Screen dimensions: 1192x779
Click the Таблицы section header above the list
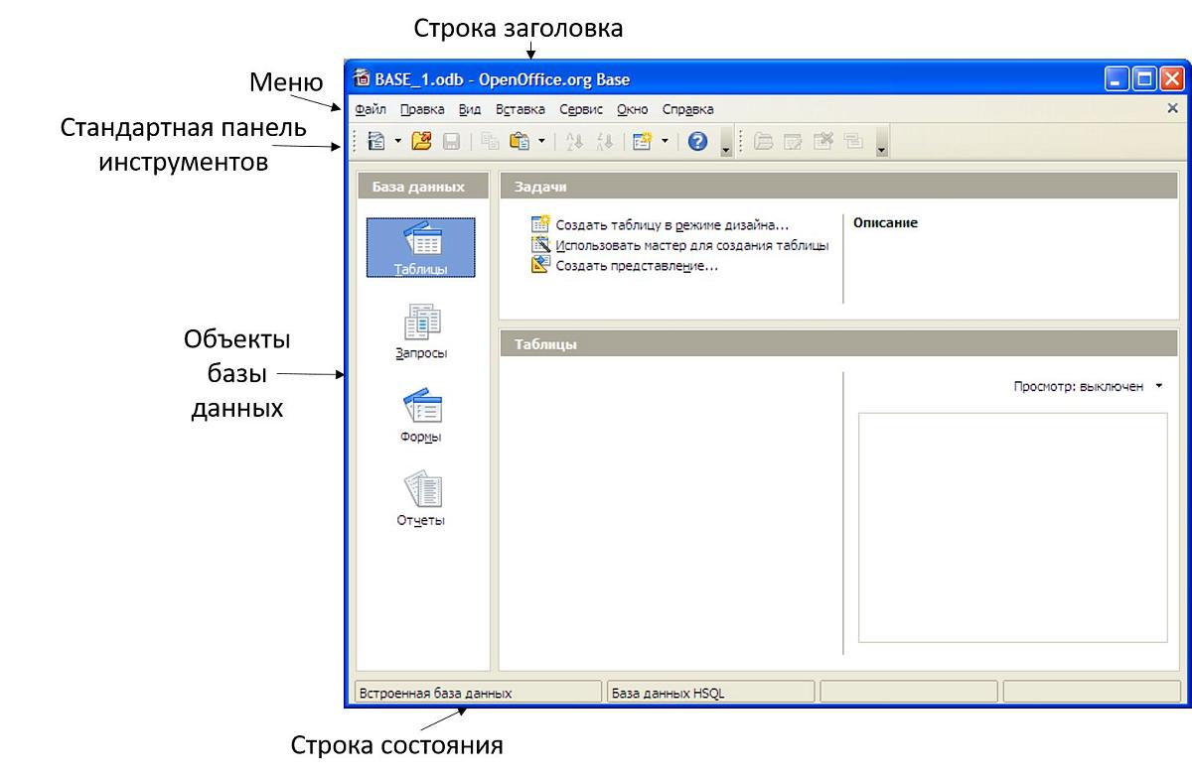click(x=838, y=344)
